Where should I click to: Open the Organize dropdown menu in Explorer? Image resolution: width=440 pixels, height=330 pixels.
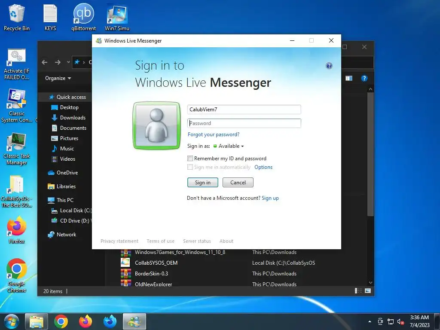point(58,78)
